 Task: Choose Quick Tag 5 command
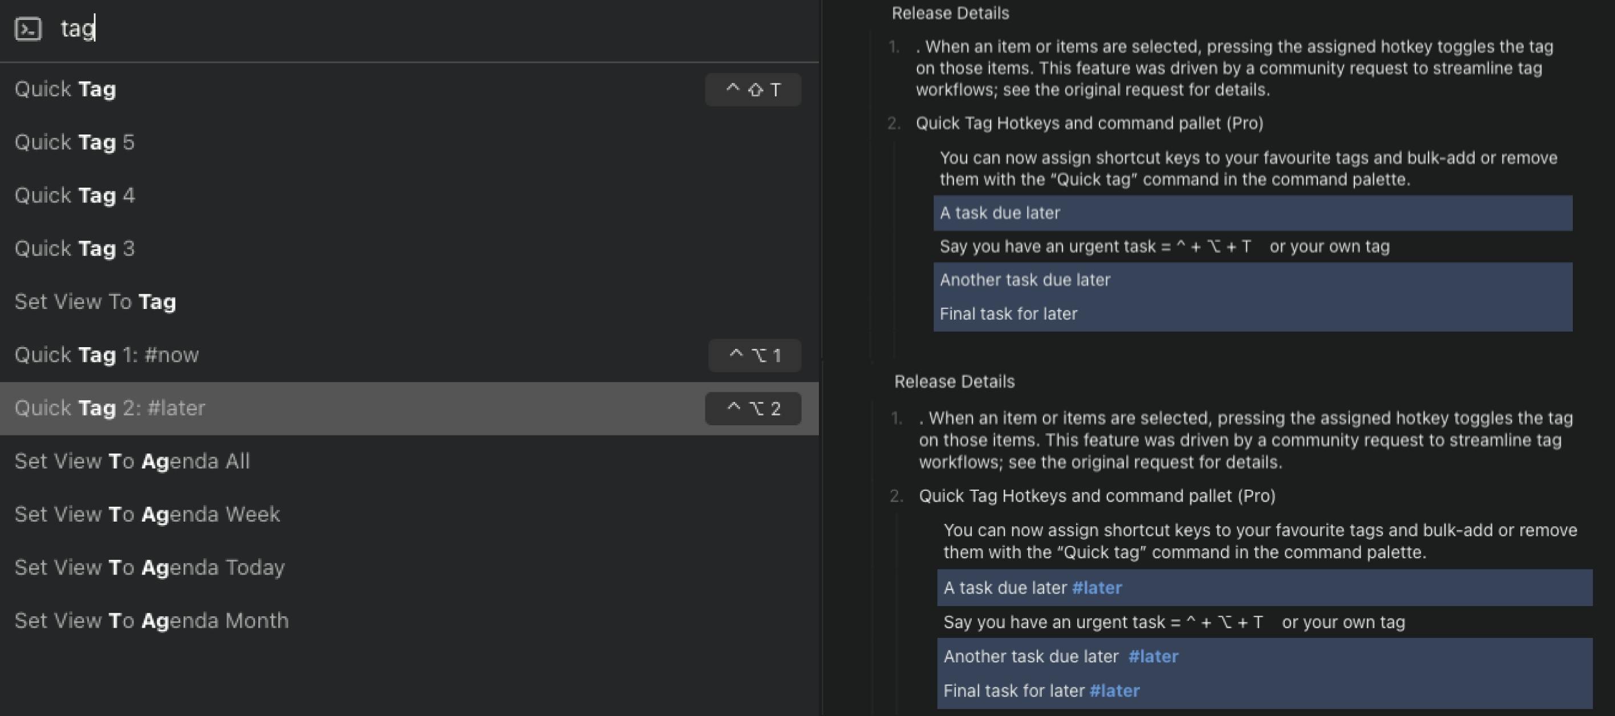pyautogui.click(x=75, y=143)
